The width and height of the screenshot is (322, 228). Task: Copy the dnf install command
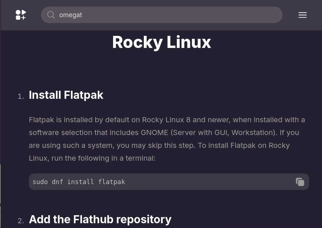[x=300, y=182]
